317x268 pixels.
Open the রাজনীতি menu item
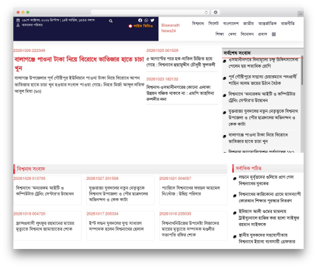coord(288,23)
